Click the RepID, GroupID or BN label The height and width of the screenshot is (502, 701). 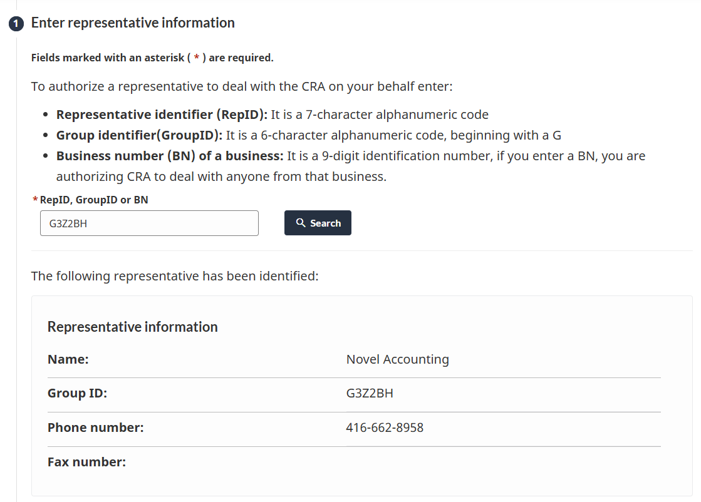[x=94, y=200]
